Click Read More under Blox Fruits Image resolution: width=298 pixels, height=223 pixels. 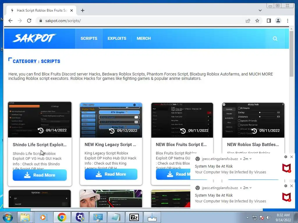(x=173, y=174)
